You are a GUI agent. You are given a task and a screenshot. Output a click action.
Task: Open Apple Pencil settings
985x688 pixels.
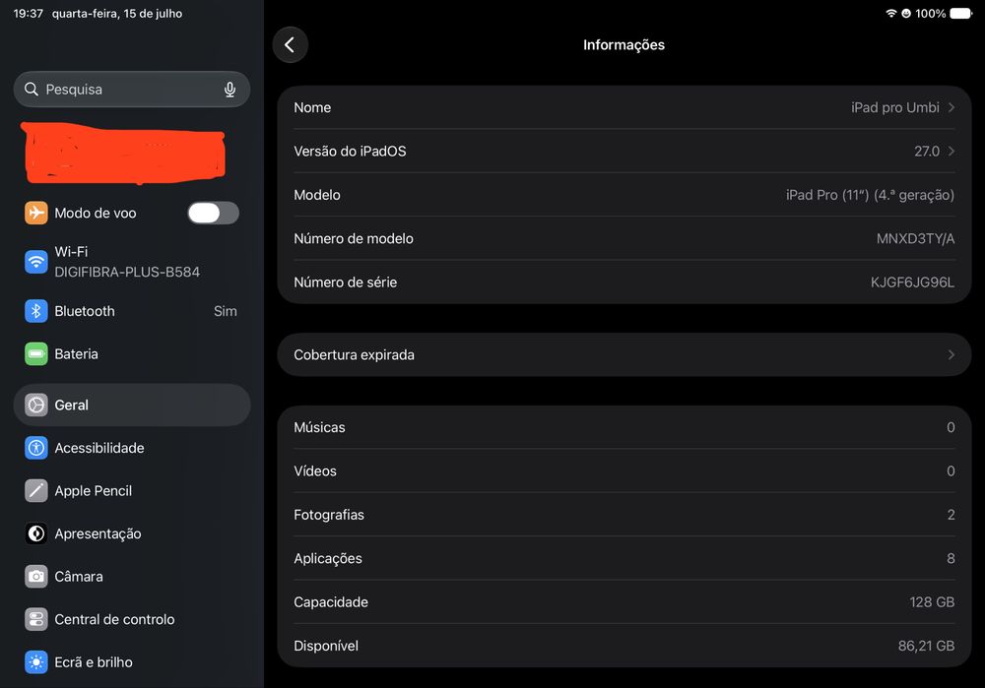coord(132,491)
